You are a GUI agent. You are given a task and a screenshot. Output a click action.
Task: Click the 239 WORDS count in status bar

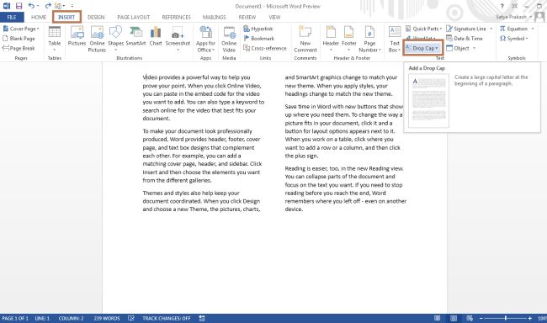[106, 318]
